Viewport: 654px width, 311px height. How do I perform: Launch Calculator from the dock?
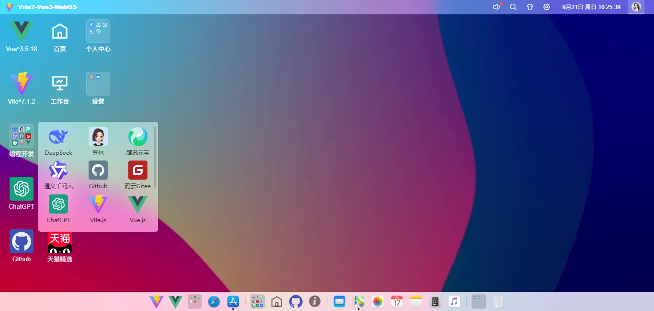[x=435, y=301]
